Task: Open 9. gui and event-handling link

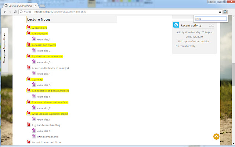Action: click(46, 125)
